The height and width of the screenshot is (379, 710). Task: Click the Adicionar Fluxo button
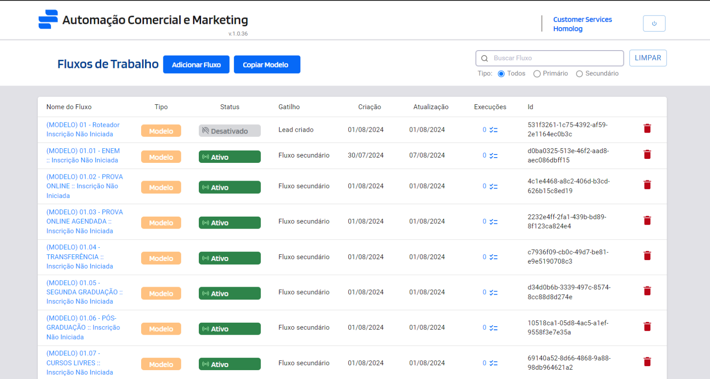pyautogui.click(x=196, y=64)
